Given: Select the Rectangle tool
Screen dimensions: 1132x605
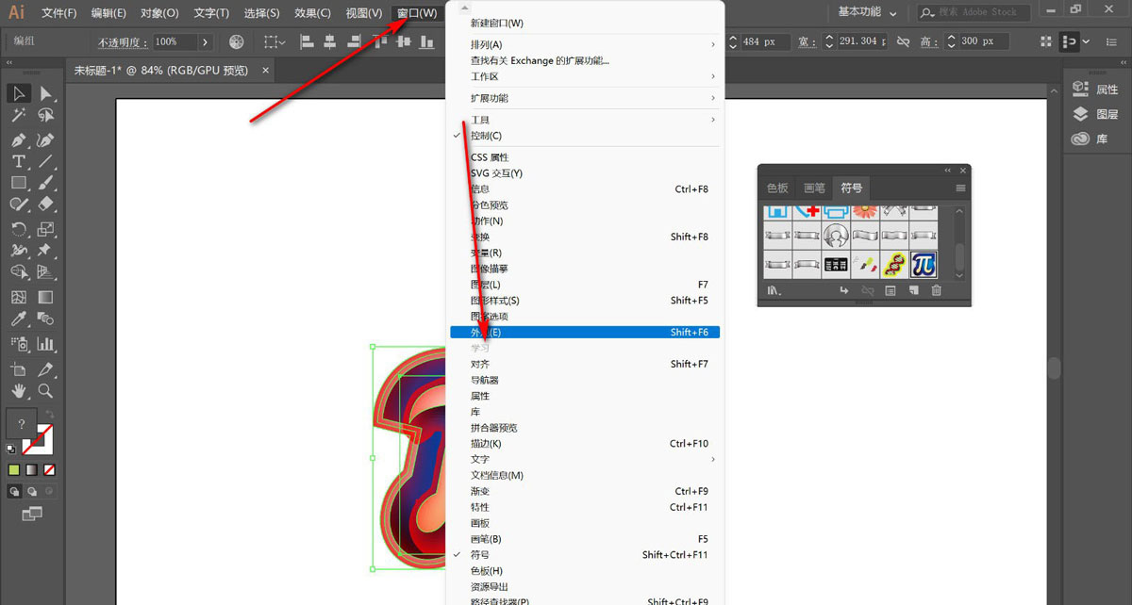Looking at the screenshot, I should (18, 183).
